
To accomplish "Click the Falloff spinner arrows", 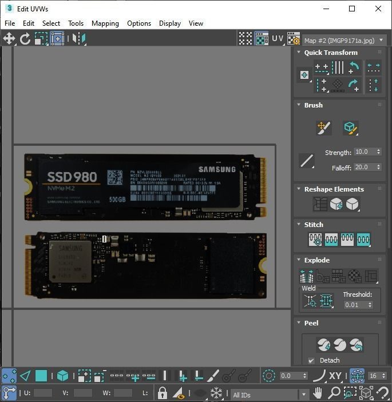I will coord(378,167).
